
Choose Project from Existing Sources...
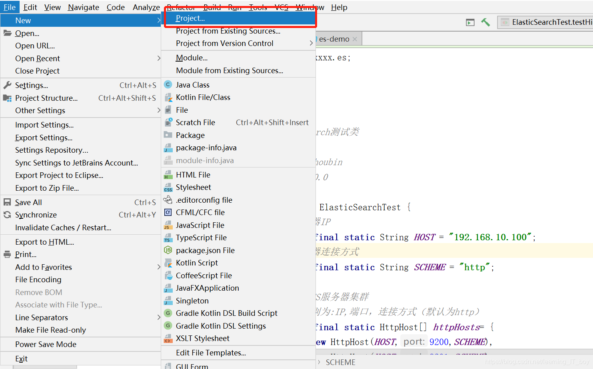point(238,31)
